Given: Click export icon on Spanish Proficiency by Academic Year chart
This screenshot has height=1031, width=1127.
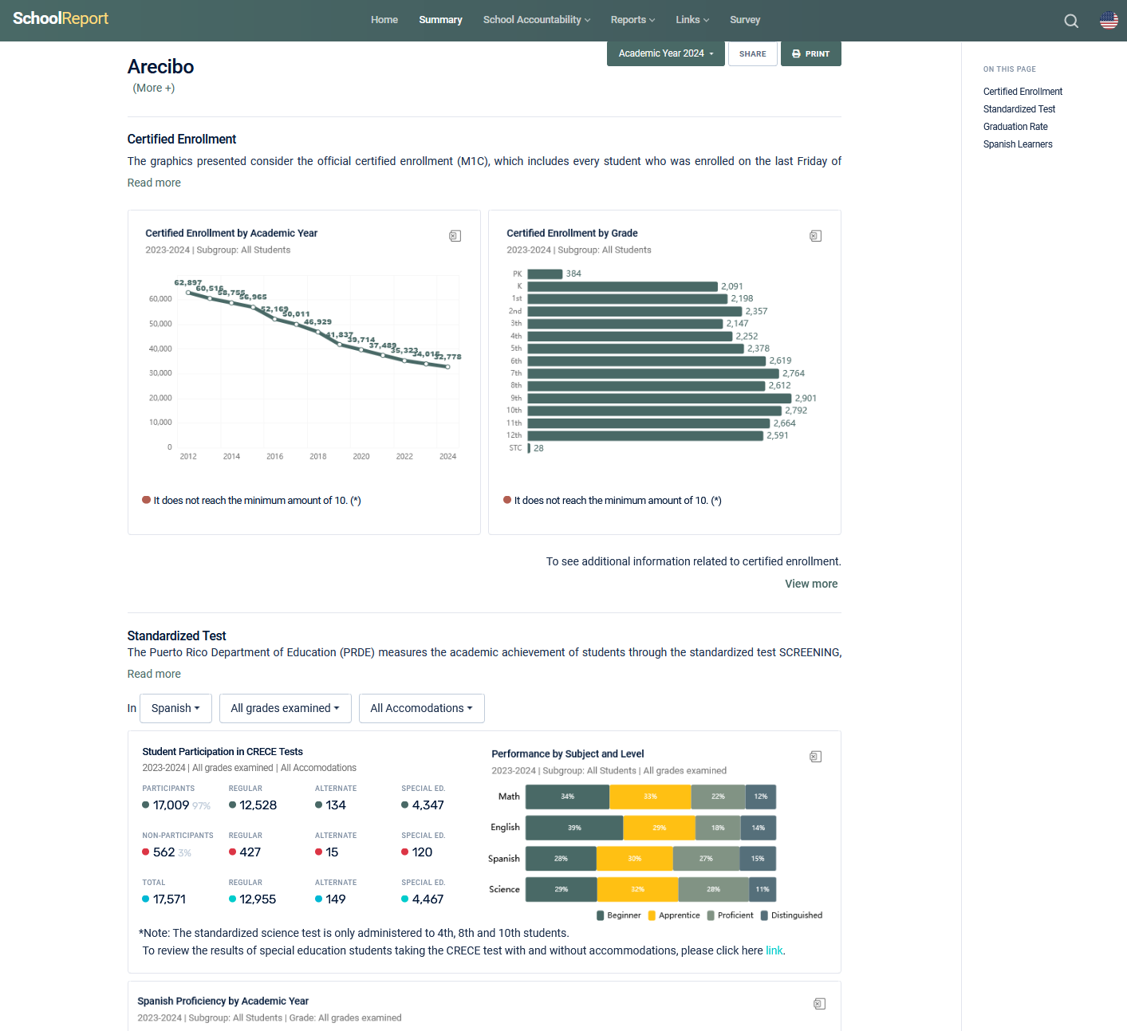Looking at the screenshot, I should point(819,1003).
